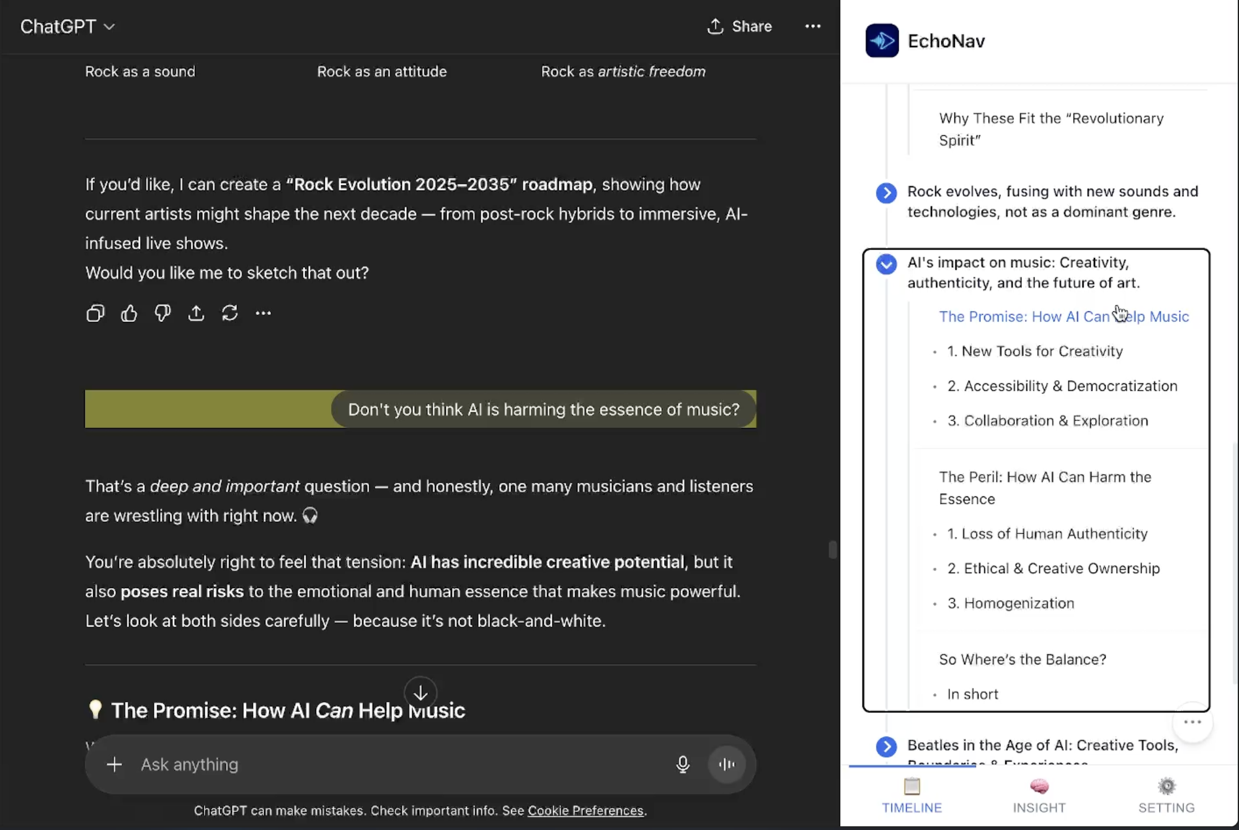Copy the ChatGPT response
The width and height of the screenshot is (1239, 830).
coord(95,313)
